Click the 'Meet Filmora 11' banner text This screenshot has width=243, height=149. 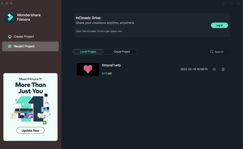pyautogui.click(x=30, y=79)
